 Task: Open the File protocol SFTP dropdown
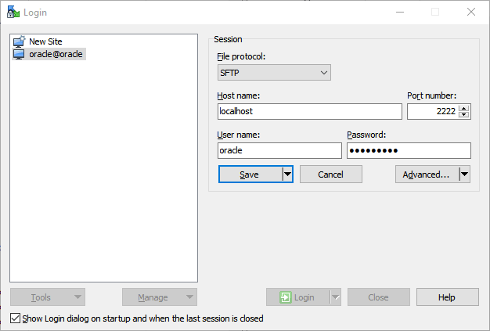pos(274,73)
